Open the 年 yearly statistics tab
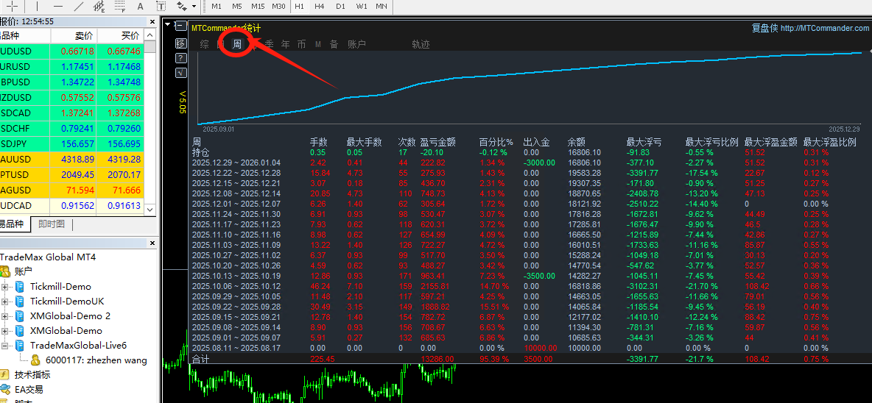 point(285,44)
